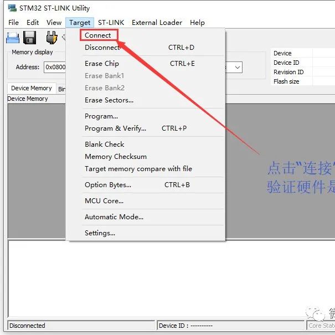The width and height of the screenshot is (335, 335).
Task: Click the Revision ID row label
Action: click(x=288, y=72)
